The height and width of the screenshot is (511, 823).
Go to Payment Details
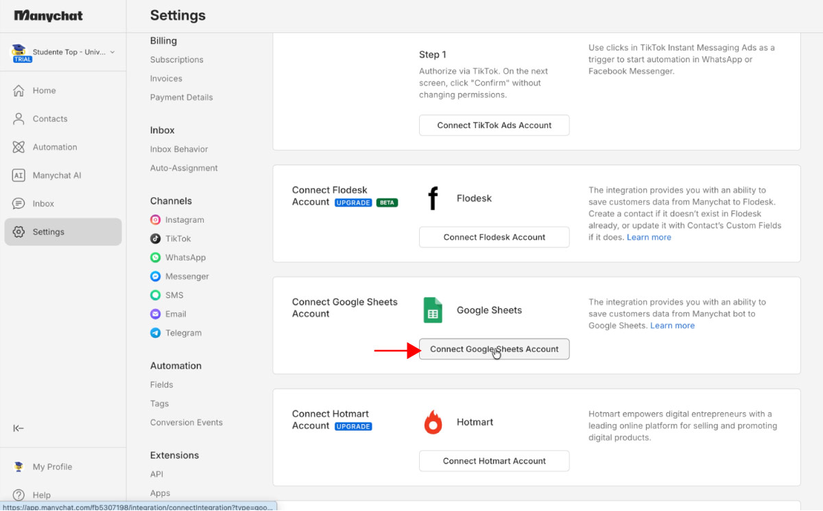coord(182,97)
